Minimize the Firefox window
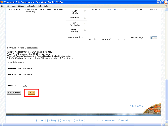The image size is (168, 126). coord(158,2)
